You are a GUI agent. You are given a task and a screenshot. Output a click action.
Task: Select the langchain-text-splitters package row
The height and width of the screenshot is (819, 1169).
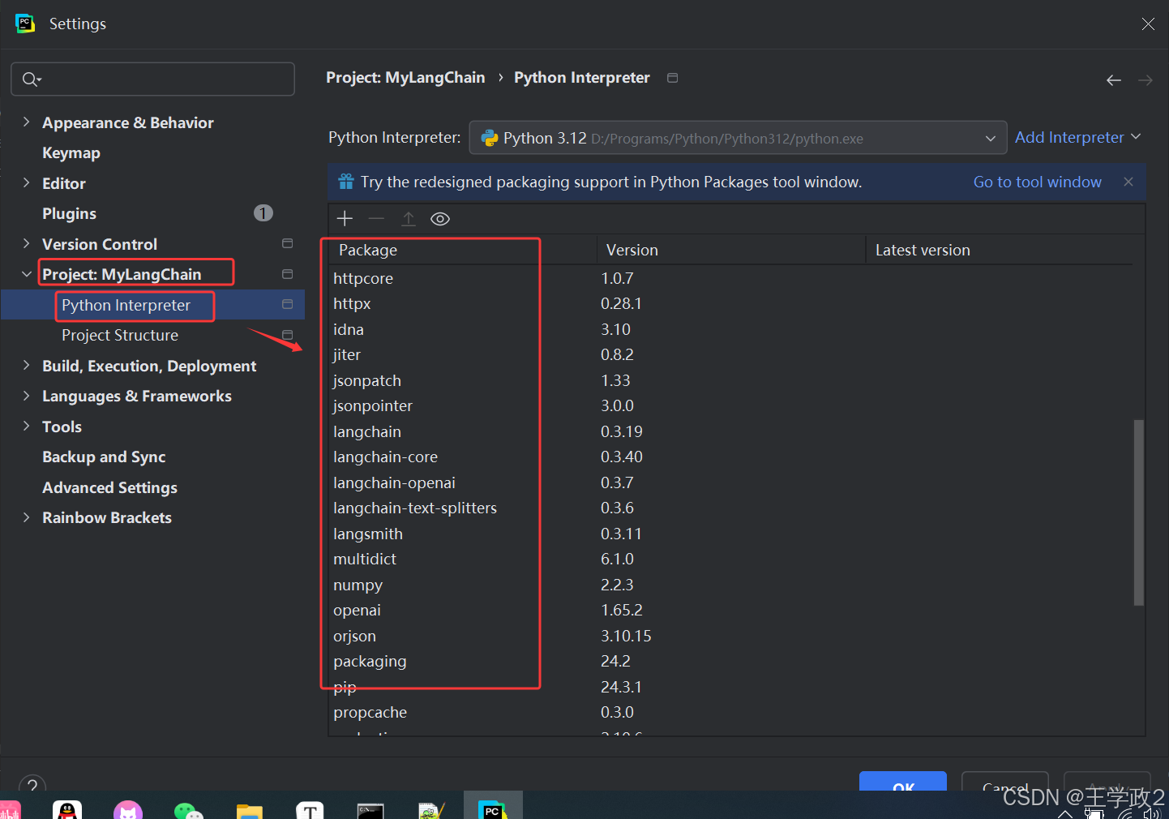(730, 508)
